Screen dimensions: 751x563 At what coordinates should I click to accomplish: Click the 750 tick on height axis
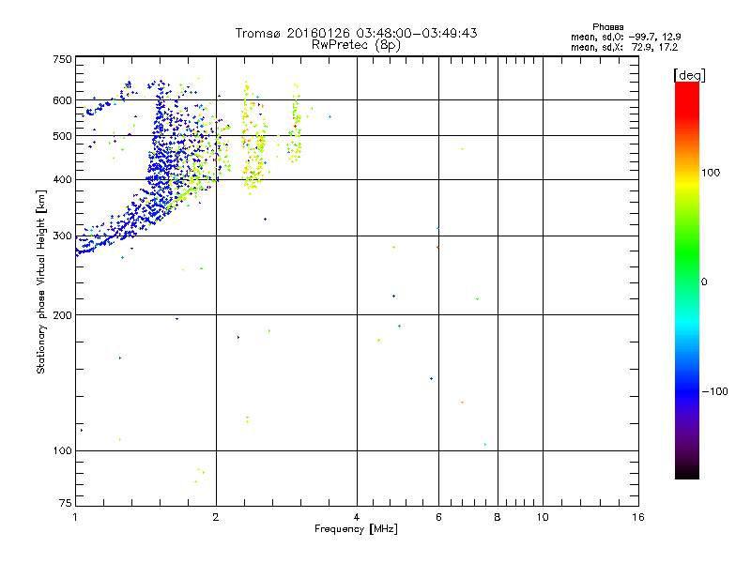pos(62,59)
